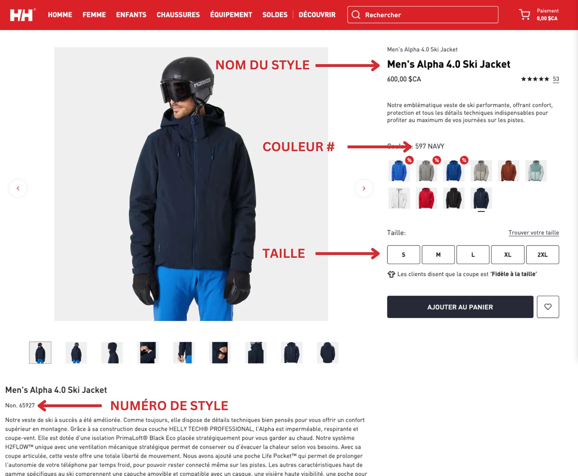Select the orange jacket color swatch
This screenshot has height=476, width=578.
(508, 171)
